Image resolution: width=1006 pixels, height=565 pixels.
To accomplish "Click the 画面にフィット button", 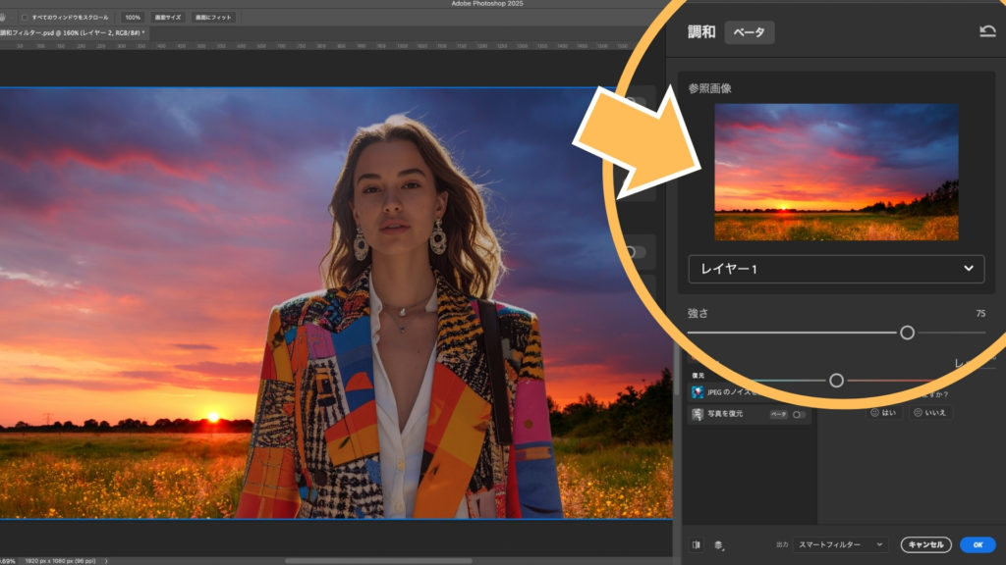I will [x=213, y=18].
